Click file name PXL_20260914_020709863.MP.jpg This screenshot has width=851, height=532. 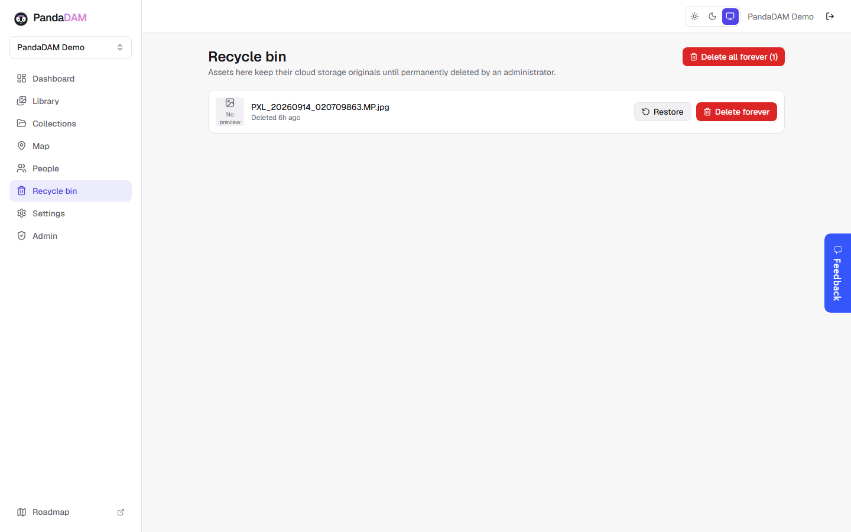tap(320, 107)
